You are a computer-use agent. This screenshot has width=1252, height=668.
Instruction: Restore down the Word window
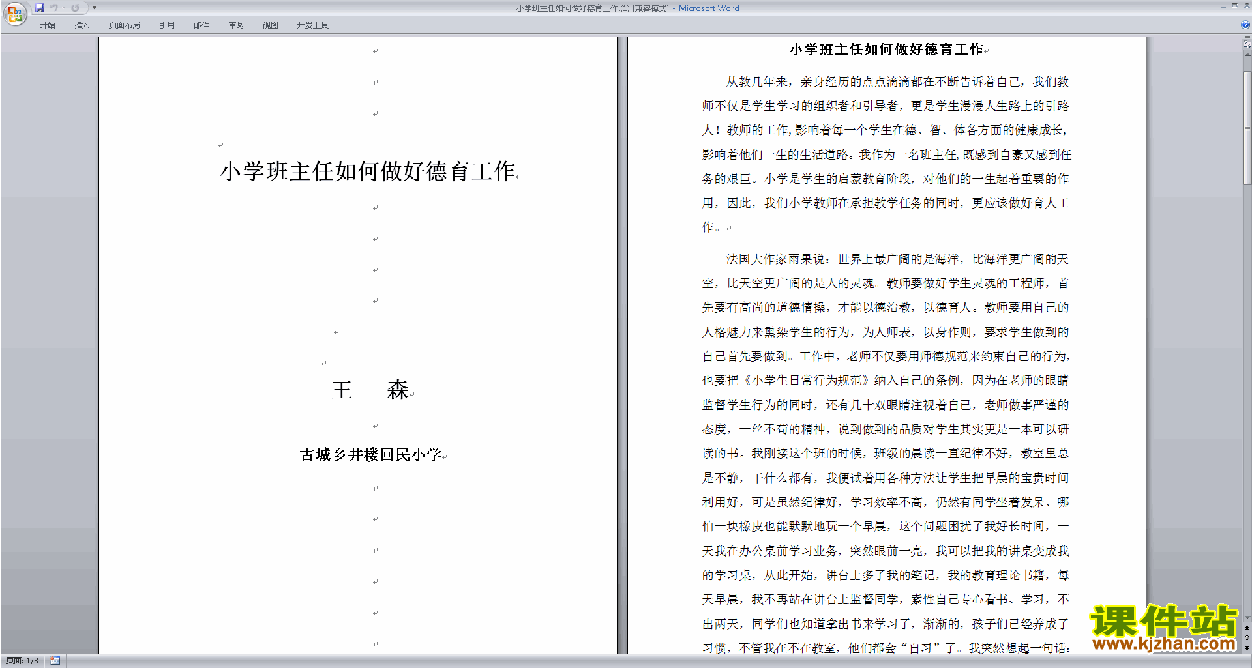coord(1234,5)
